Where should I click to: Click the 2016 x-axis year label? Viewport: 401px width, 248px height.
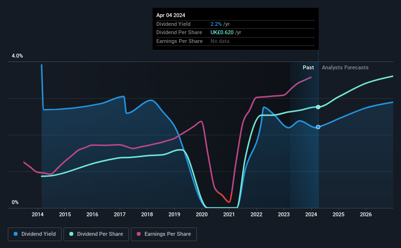[x=92, y=214]
